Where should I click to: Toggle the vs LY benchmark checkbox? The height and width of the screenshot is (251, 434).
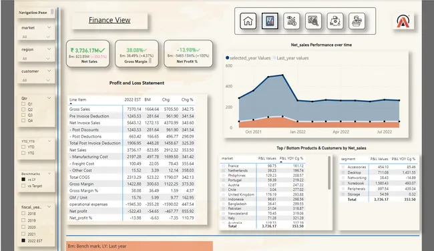pyautogui.click(x=23, y=180)
